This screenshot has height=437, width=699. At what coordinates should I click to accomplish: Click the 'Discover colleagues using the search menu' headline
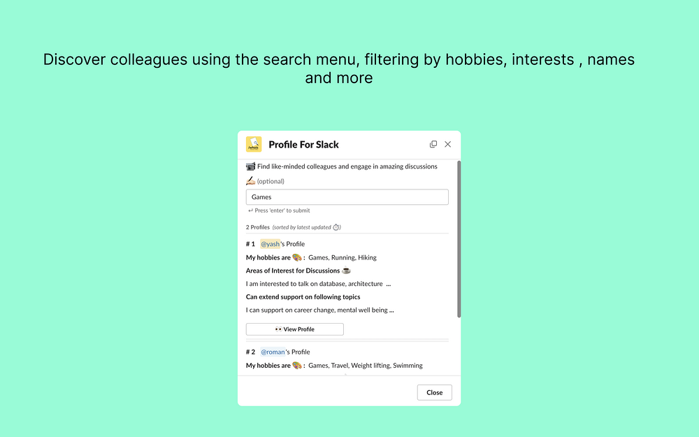(x=339, y=69)
